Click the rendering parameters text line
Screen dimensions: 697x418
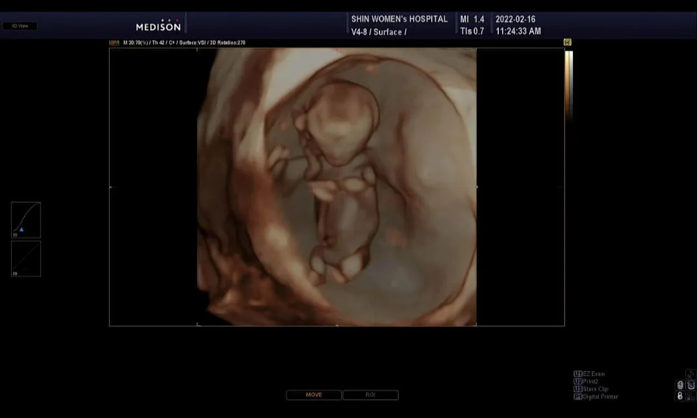(184, 43)
